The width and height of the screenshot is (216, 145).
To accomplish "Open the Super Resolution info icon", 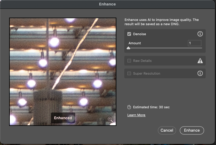I will coord(200,73).
